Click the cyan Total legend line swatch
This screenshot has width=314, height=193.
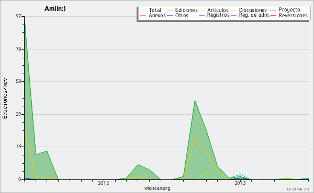click(x=143, y=10)
